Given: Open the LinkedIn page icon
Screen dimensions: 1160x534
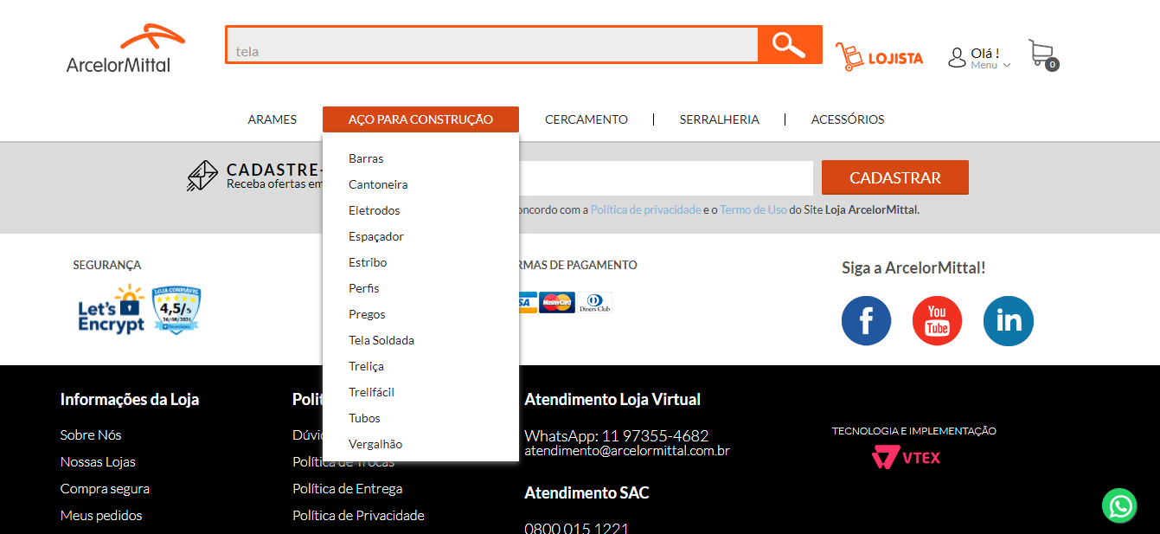Looking at the screenshot, I should click(x=1009, y=320).
